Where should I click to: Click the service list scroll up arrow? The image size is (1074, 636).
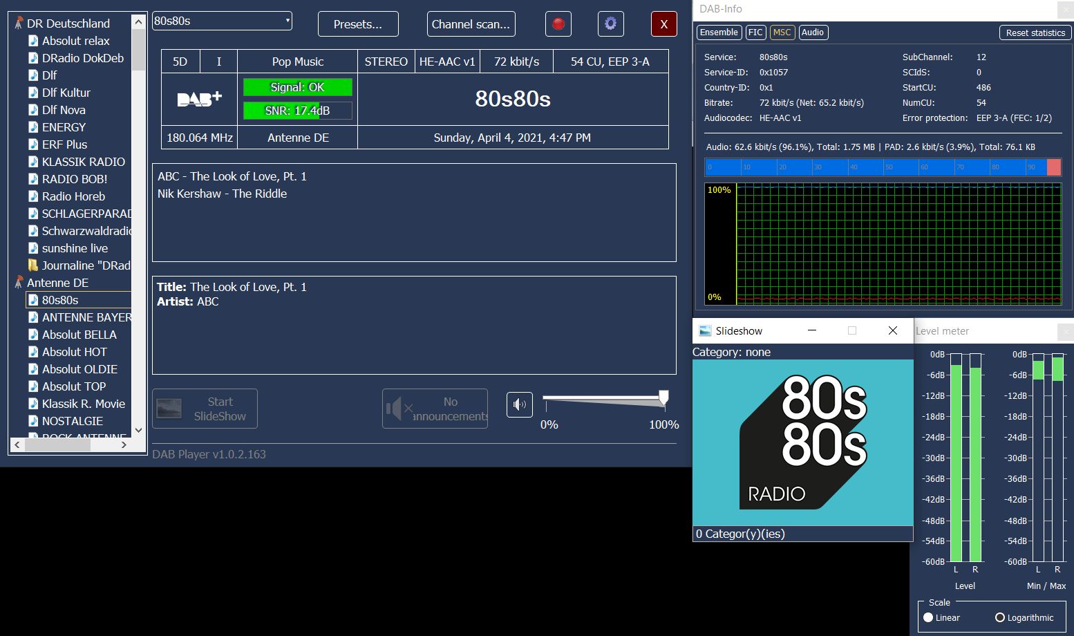tap(138, 21)
